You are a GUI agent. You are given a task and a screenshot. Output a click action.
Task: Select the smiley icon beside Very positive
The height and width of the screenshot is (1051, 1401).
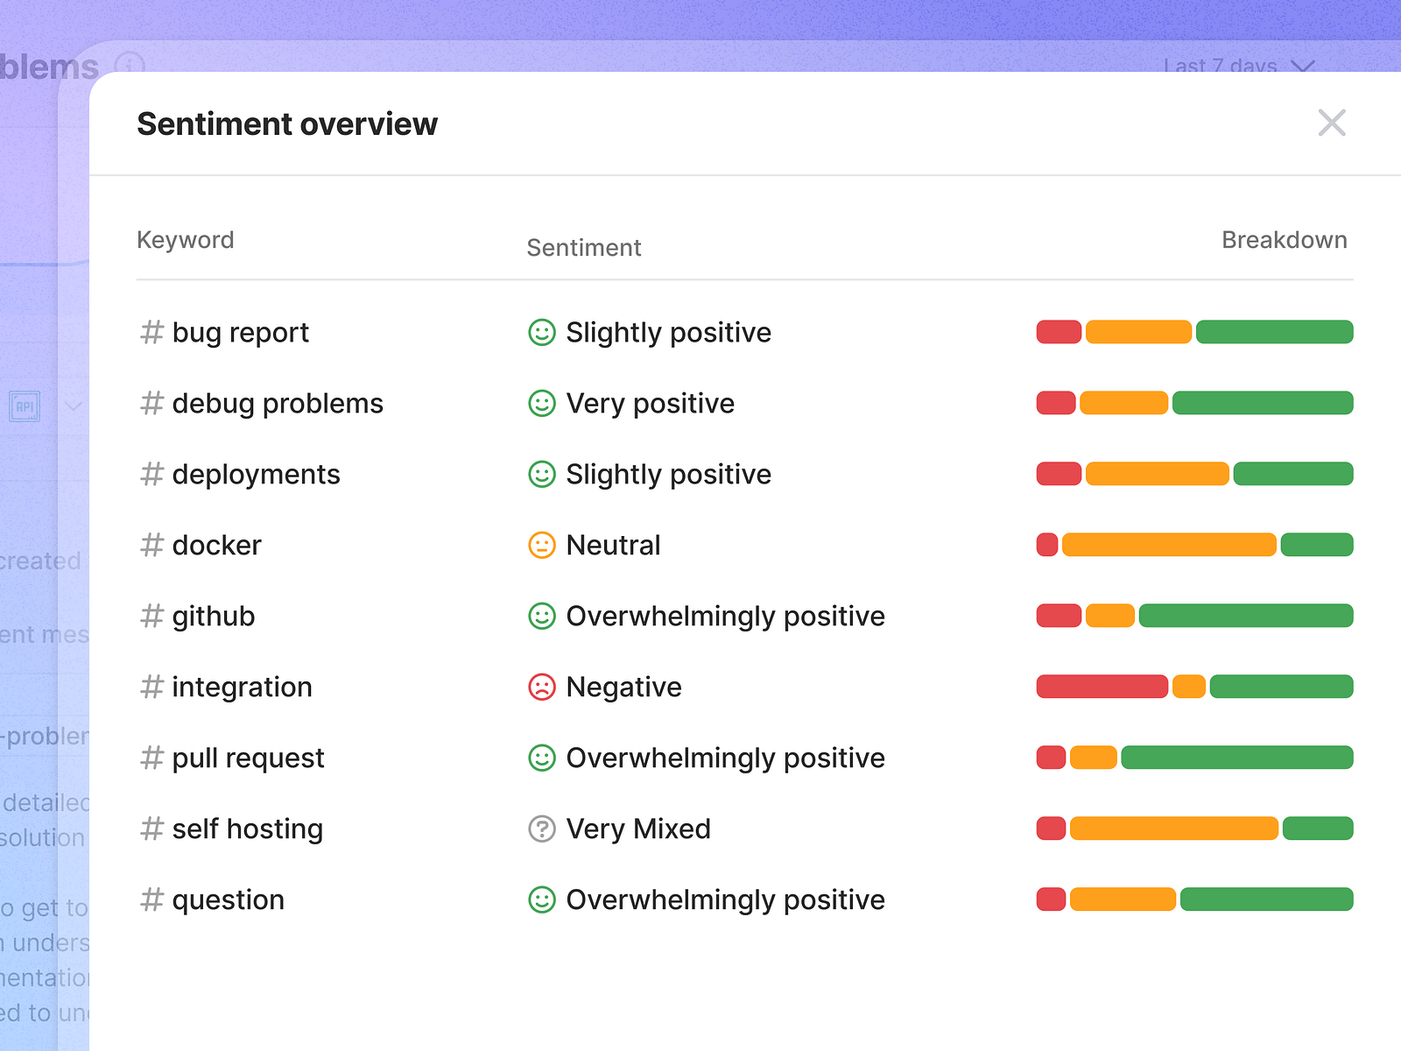coord(542,403)
